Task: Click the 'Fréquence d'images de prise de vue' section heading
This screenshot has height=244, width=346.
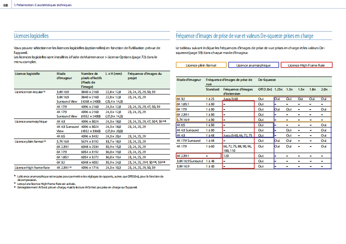Action: [244, 36]
